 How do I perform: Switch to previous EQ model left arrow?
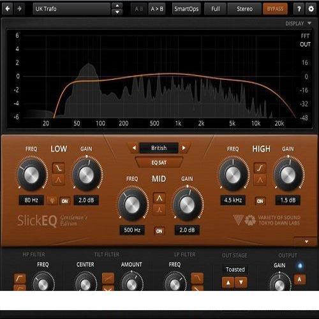pos(134,147)
